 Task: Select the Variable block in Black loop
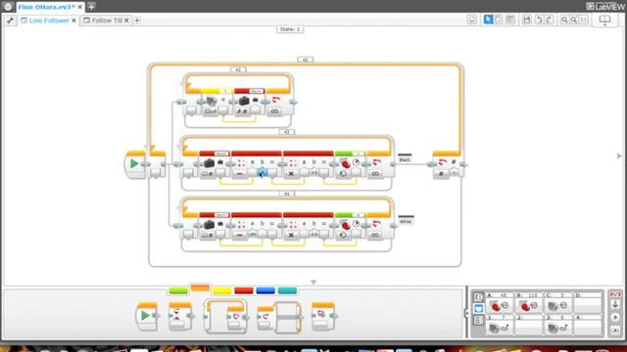[214, 165]
